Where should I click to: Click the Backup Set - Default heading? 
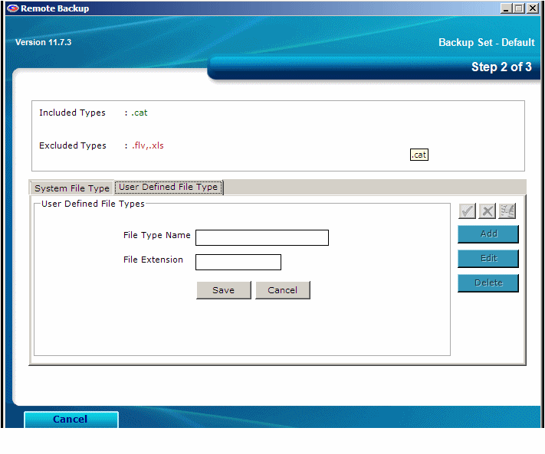[x=486, y=42]
